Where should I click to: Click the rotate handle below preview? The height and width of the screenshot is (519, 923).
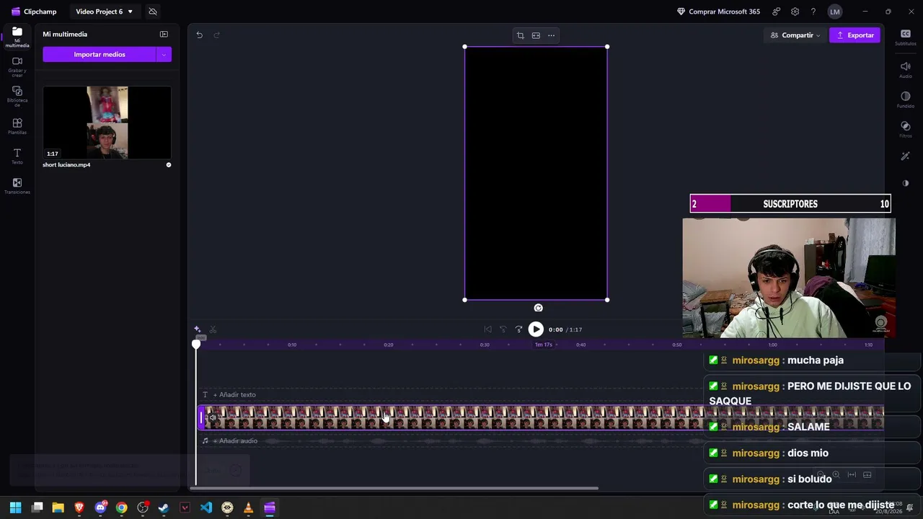pyautogui.click(x=538, y=308)
